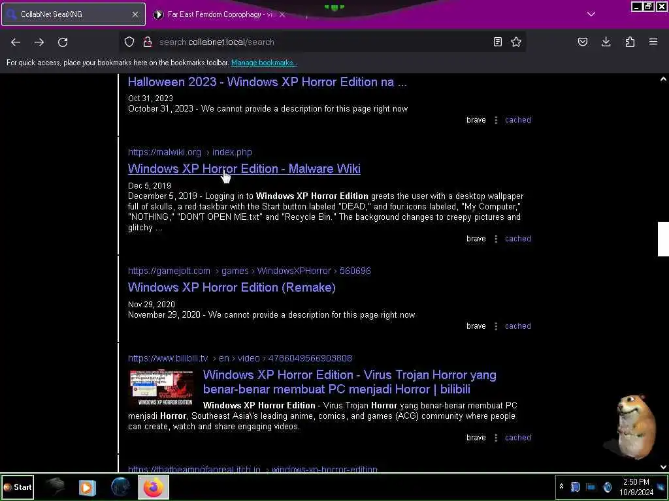The image size is (669, 501).
Task: Click the first blue system tray icon
Action: tap(575, 487)
